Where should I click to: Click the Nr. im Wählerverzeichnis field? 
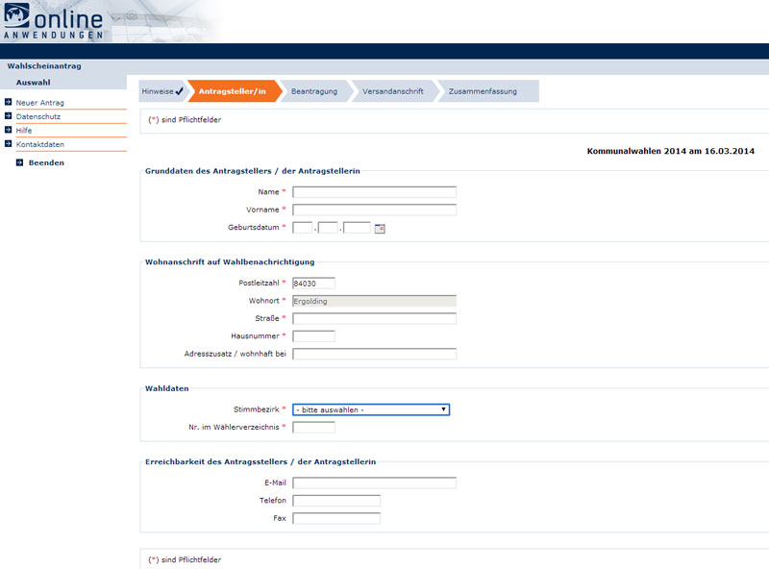pos(313,428)
